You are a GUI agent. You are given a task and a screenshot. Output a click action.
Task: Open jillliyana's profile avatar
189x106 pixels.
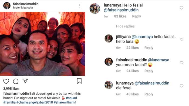[x=109, y=38]
